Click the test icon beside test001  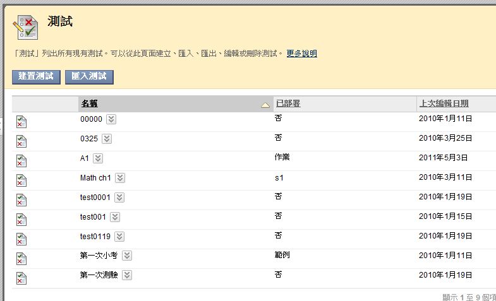click(21, 219)
